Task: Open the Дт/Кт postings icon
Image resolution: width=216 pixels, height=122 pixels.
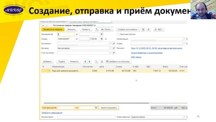Action: (97, 29)
